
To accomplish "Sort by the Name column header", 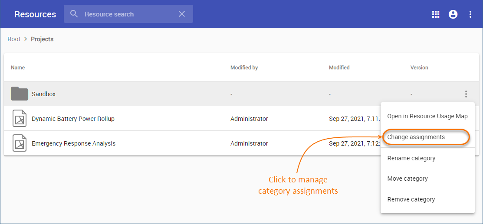I will [x=18, y=68].
